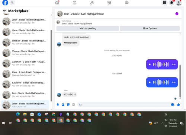This screenshot has width=186, height=135.
Task: Open Kiara's failed message conversation
Action: point(25,74)
